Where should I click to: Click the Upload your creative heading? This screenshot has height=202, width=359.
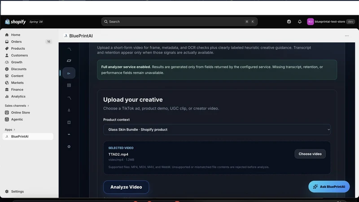[x=133, y=100]
